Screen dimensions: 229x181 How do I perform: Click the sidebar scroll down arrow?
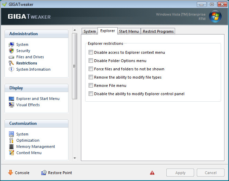pos(75,158)
